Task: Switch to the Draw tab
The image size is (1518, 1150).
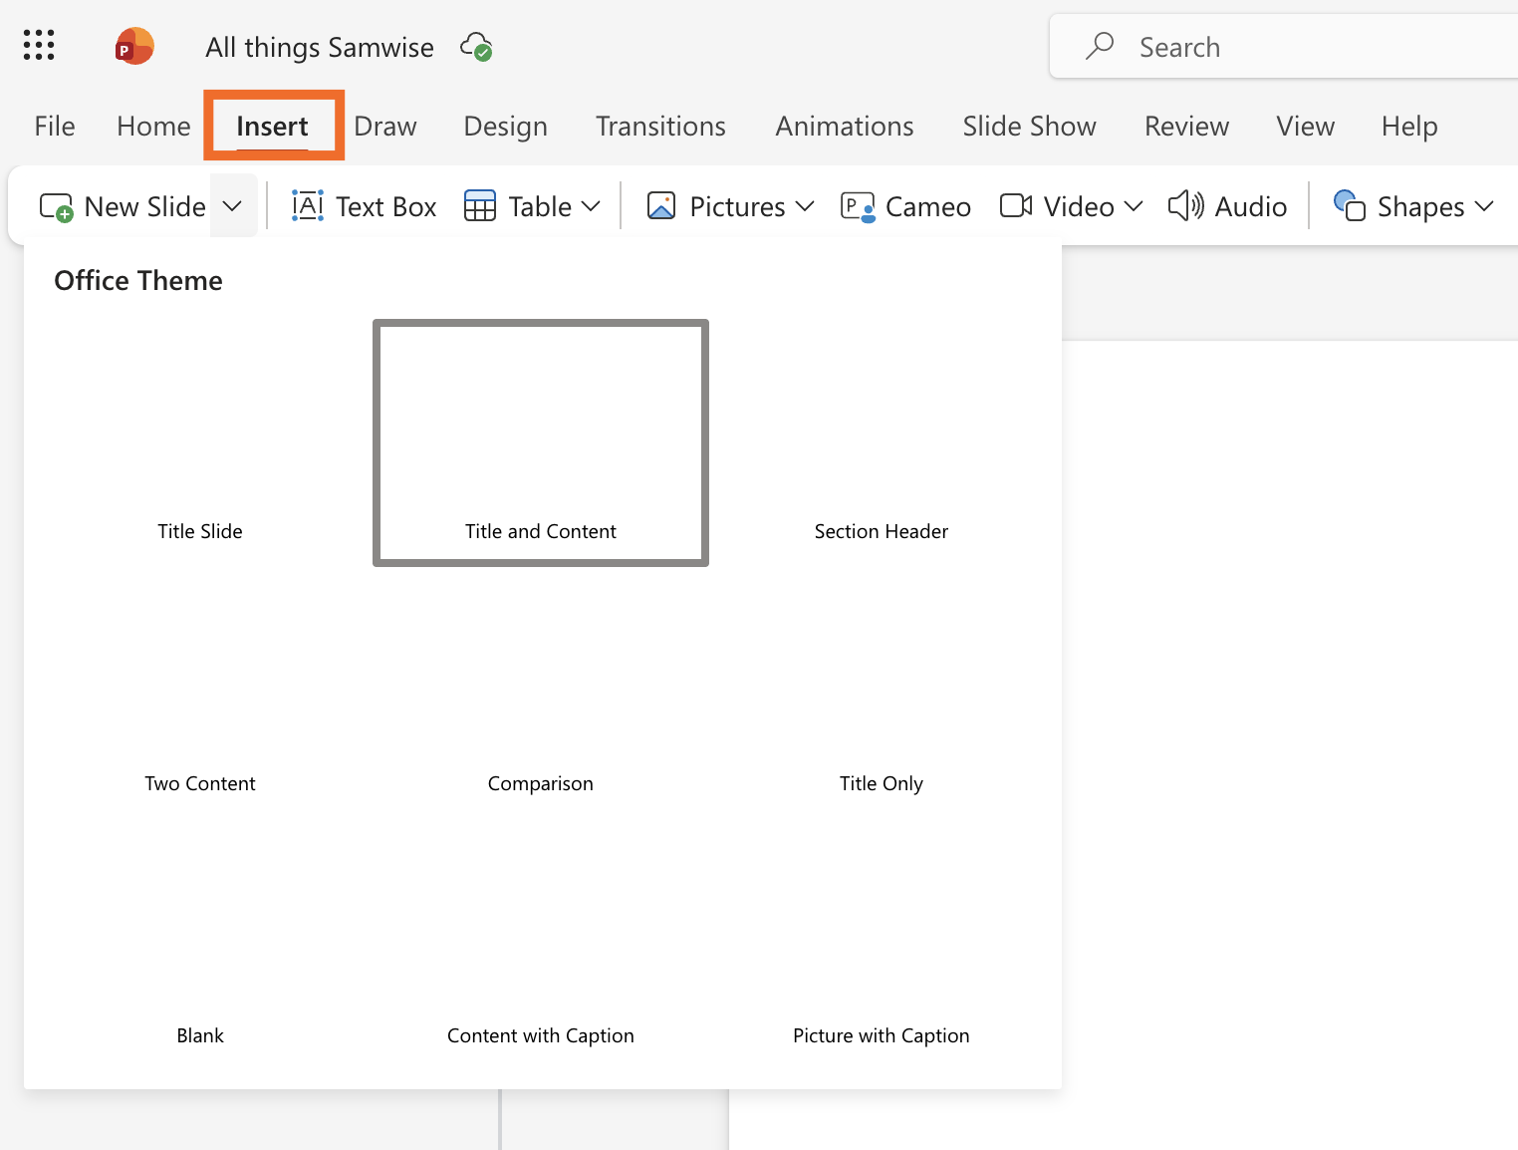Action: point(385,127)
